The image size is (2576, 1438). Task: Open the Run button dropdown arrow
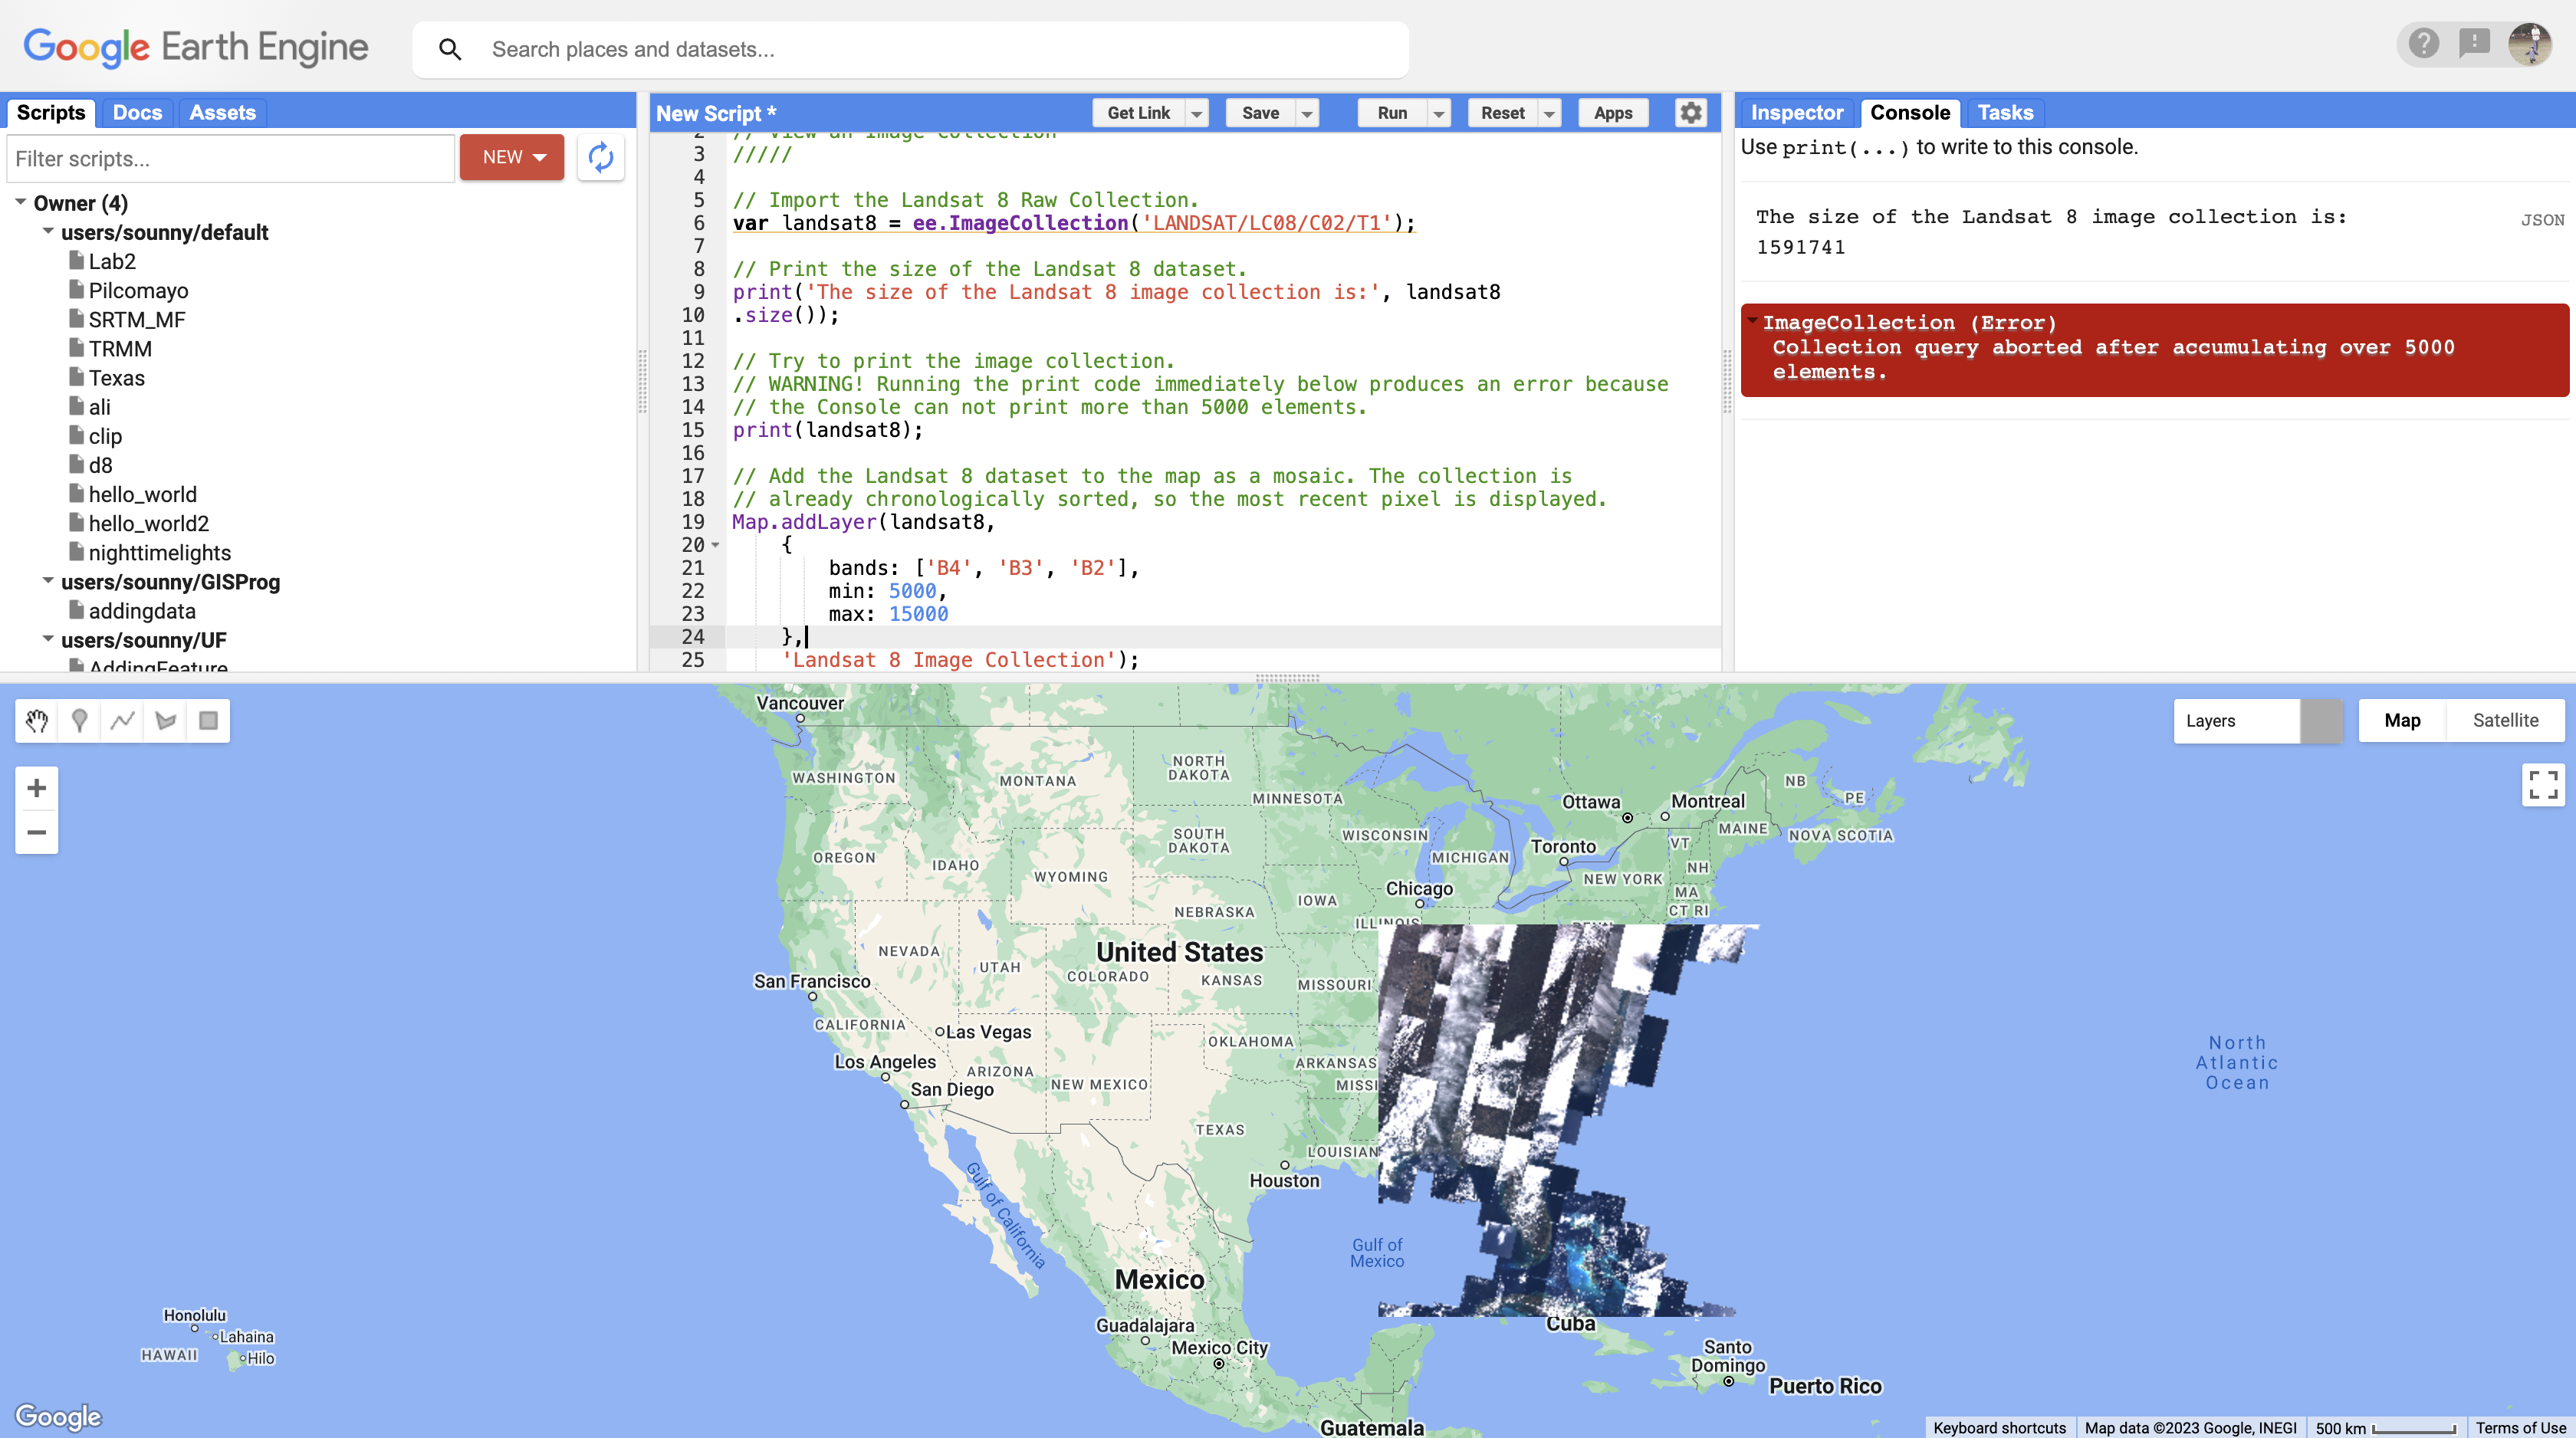(x=1438, y=113)
